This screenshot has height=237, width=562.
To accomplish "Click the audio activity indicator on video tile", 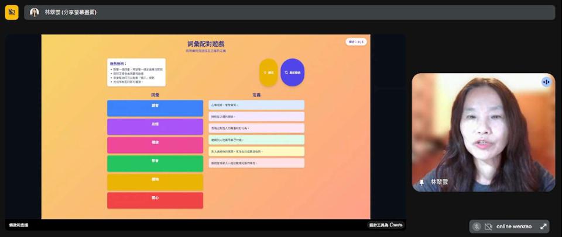I will [546, 82].
